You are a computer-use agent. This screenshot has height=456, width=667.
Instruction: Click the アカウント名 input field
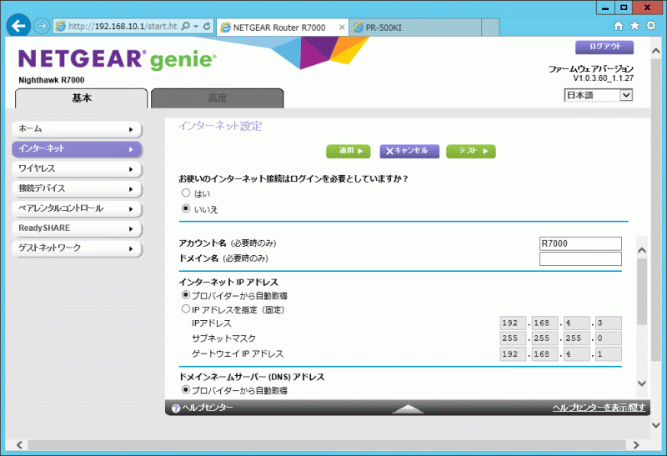pyautogui.click(x=580, y=243)
